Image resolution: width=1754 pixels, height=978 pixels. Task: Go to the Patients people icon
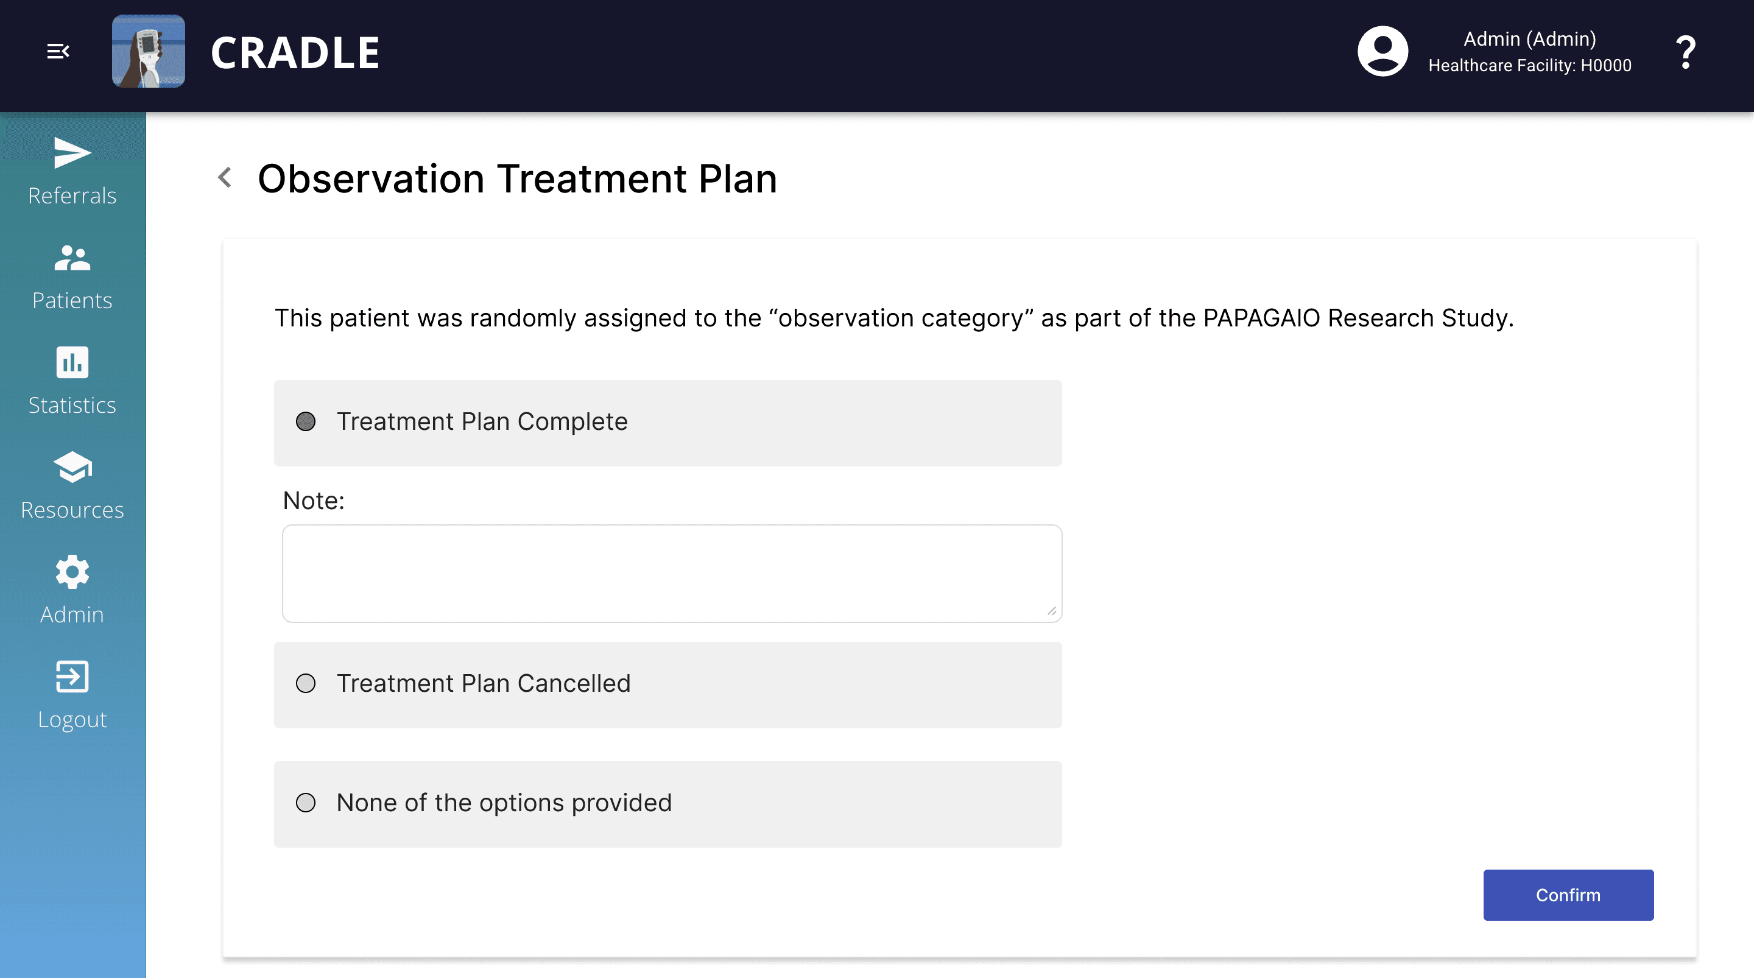72,258
